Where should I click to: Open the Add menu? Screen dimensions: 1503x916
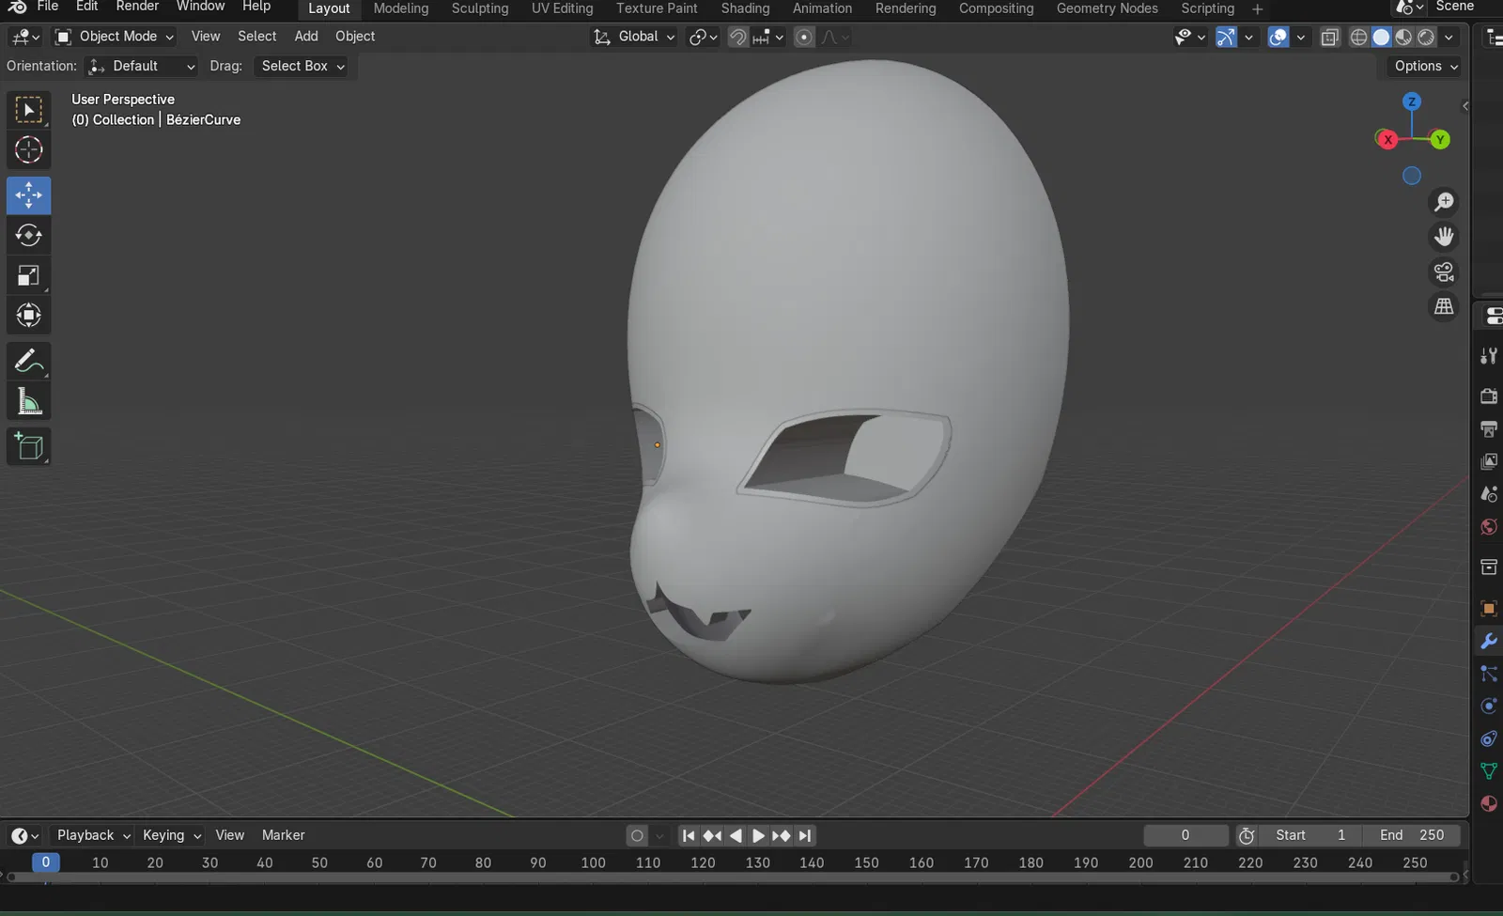(306, 37)
